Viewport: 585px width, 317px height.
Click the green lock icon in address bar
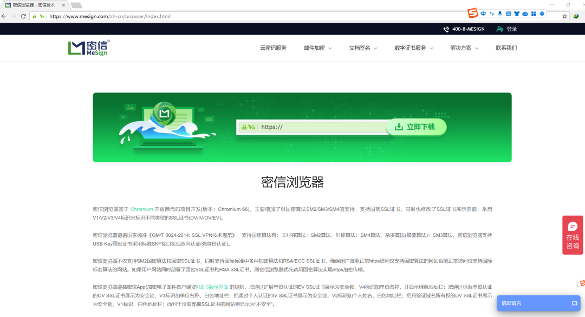point(34,16)
